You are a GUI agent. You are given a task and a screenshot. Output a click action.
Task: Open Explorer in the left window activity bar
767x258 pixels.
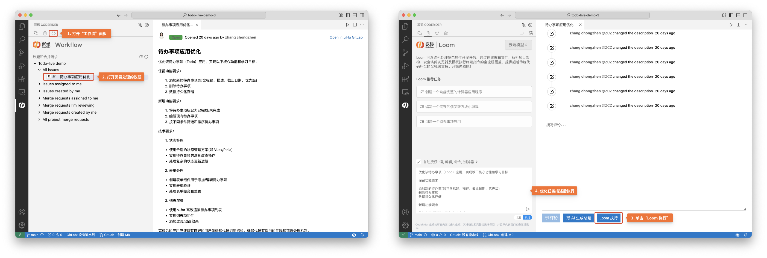tap(22, 27)
